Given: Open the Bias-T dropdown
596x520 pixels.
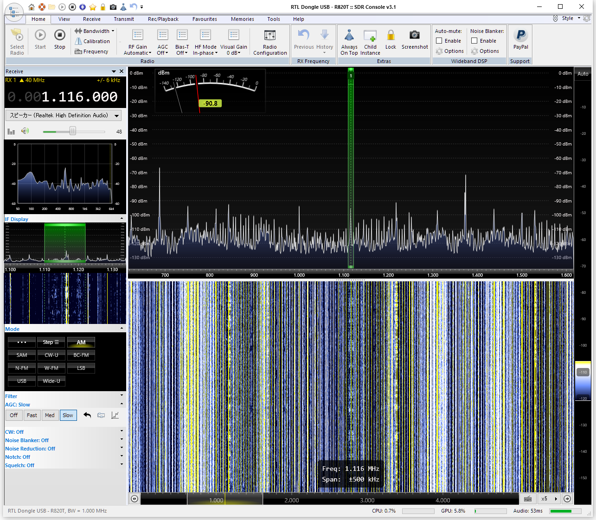Looking at the screenshot, I should click(x=182, y=42).
